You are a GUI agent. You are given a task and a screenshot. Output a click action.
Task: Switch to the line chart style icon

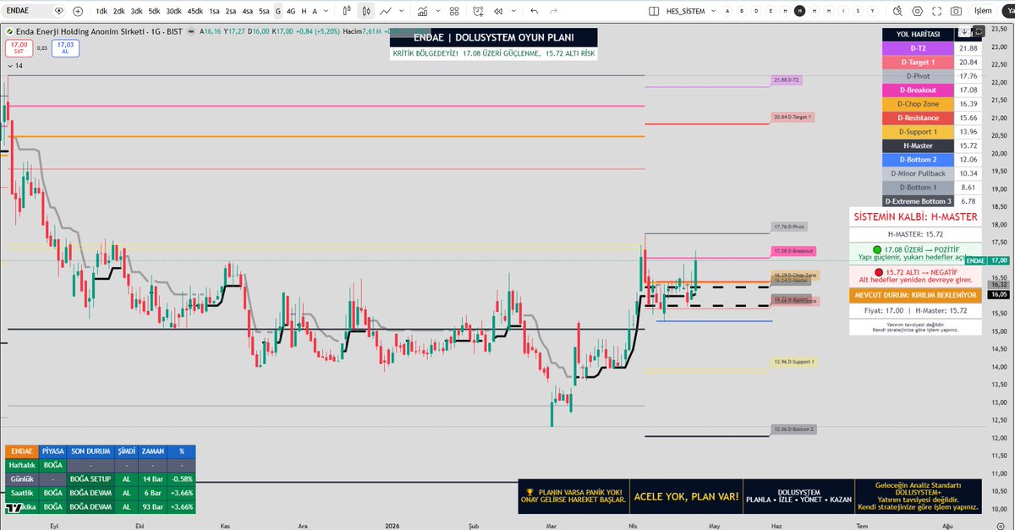(386, 12)
